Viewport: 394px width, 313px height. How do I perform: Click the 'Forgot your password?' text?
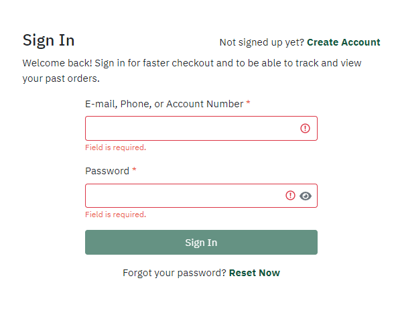[x=175, y=273]
